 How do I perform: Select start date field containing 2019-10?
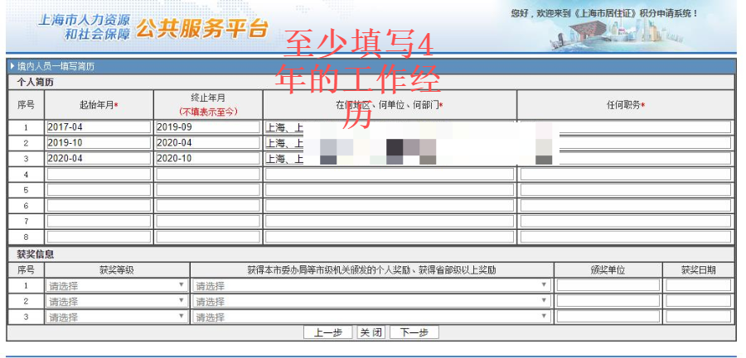[99, 142]
